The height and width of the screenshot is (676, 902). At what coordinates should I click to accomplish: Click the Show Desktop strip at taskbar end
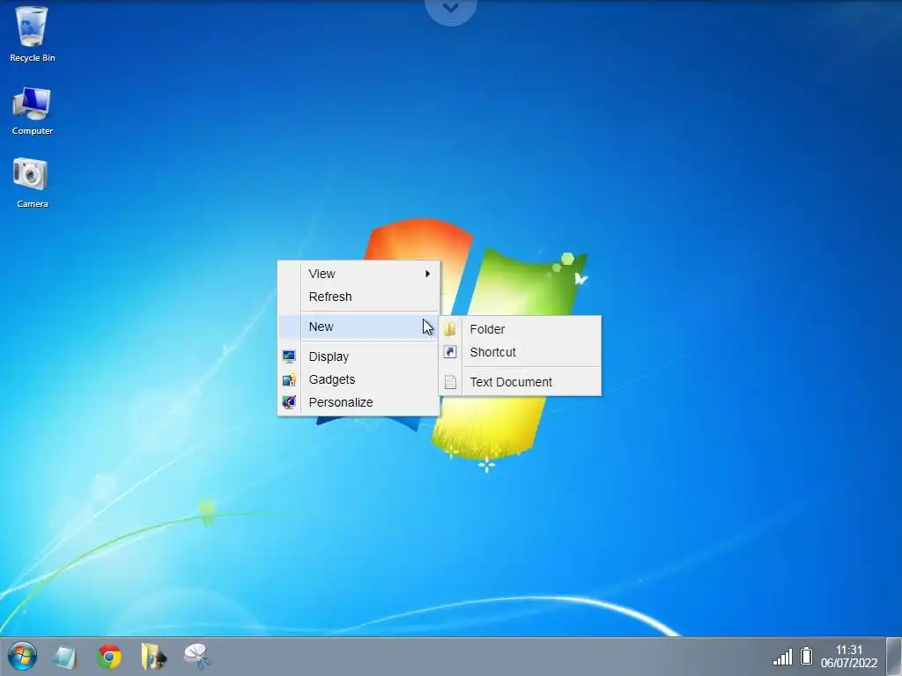pos(893,657)
